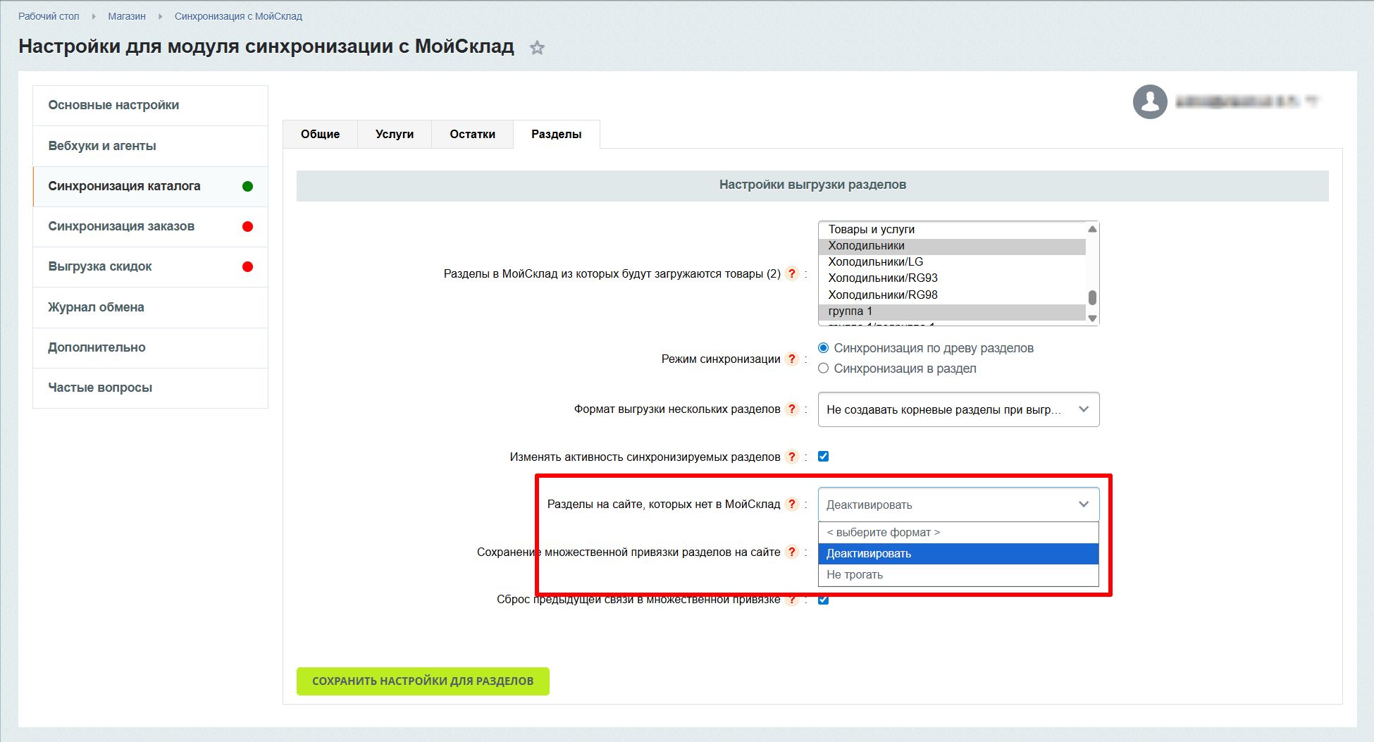Select 'Товары и услуги' in the sections list

click(x=952, y=229)
